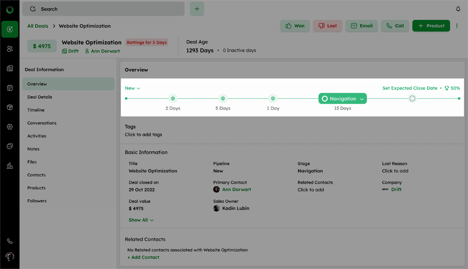Click the Search input field
Image resolution: width=468 pixels, height=269 pixels.
(103, 9)
